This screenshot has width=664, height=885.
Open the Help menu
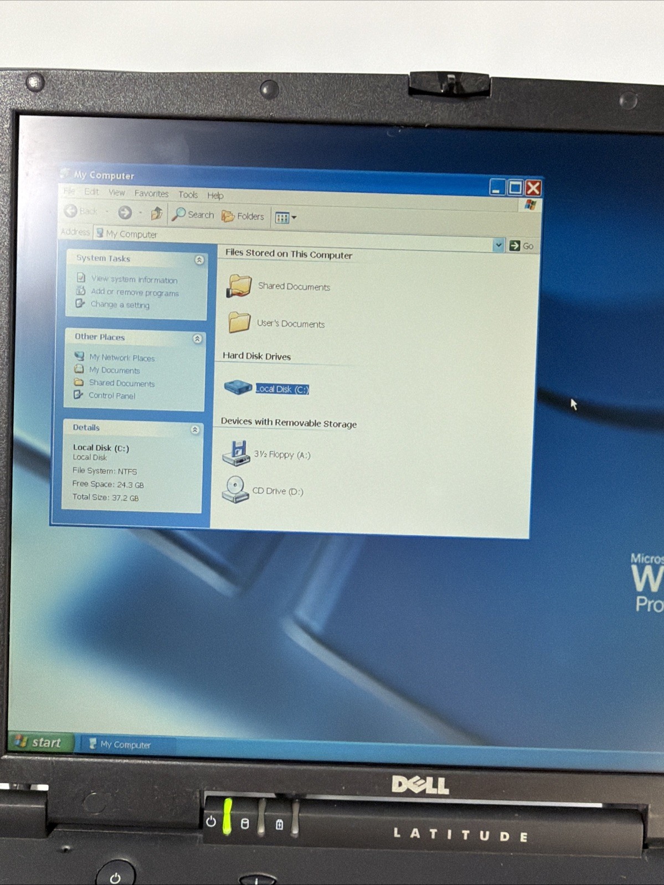point(215,195)
